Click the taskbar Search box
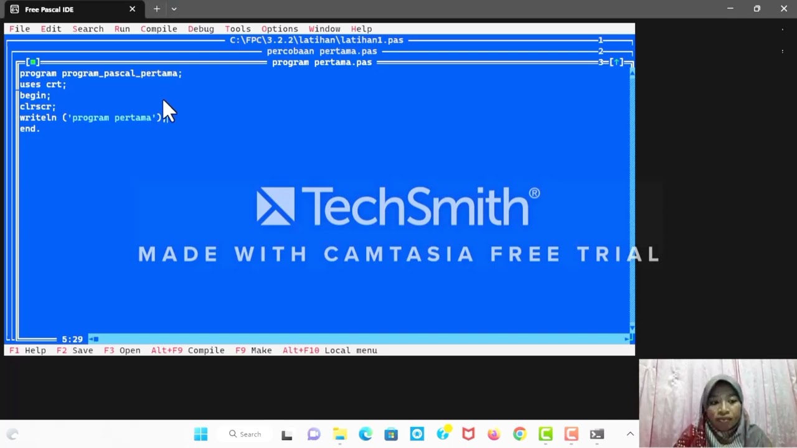797x448 pixels. pyautogui.click(x=245, y=434)
